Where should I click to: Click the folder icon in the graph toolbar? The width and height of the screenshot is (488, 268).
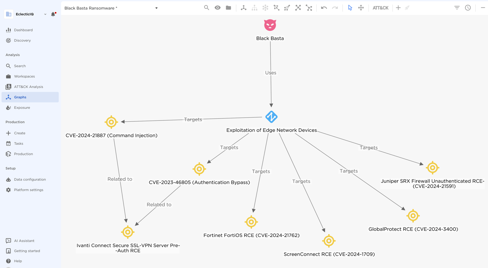click(x=228, y=7)
